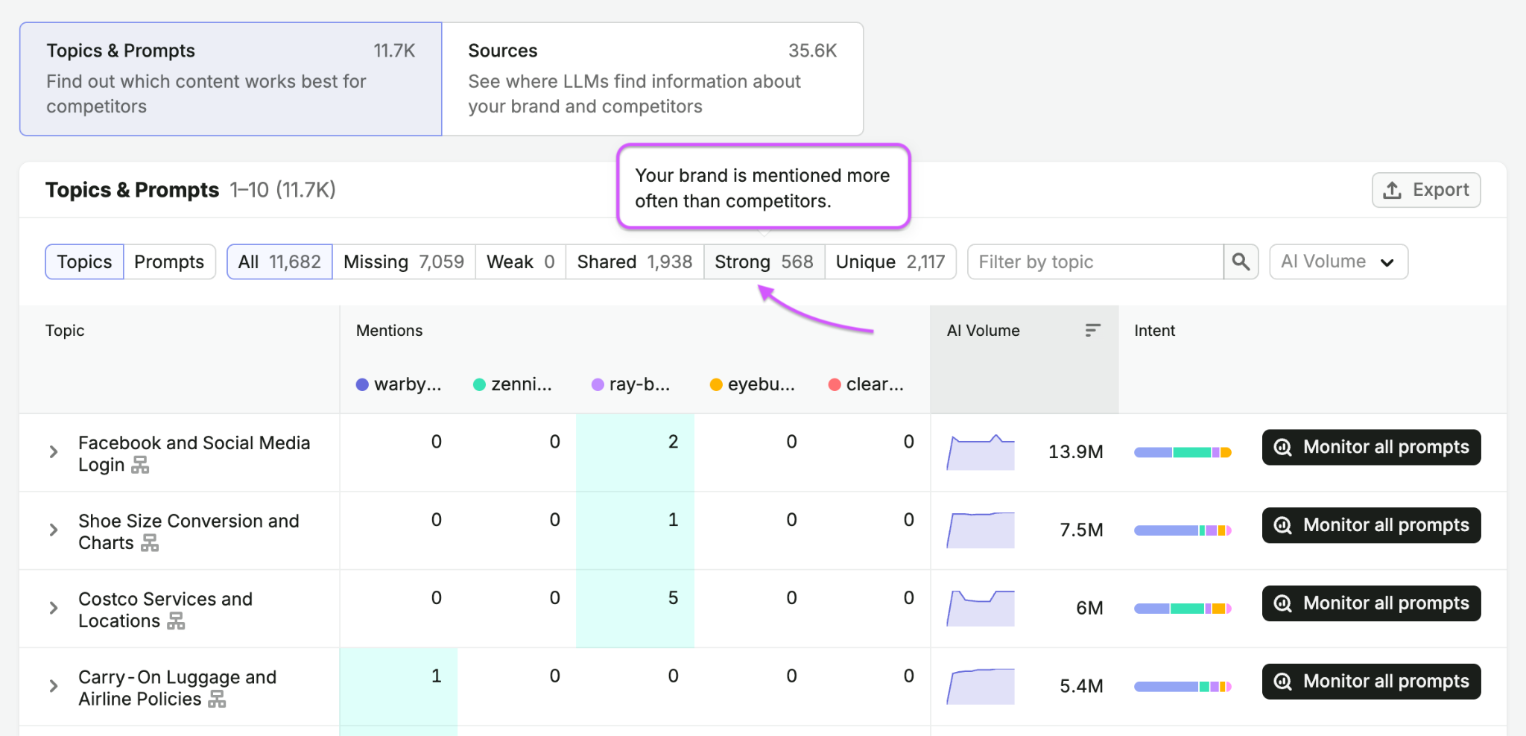
Task: Select the Shared 1,938 filter
Action: click(635, 262)
